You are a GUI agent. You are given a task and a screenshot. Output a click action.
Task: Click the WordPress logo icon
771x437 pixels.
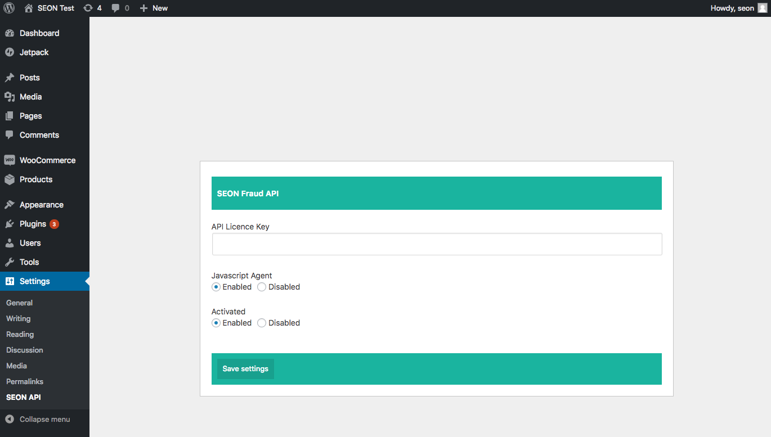click(9, 8)
